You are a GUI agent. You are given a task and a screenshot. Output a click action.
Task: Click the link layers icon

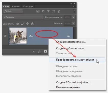(33, 51)
